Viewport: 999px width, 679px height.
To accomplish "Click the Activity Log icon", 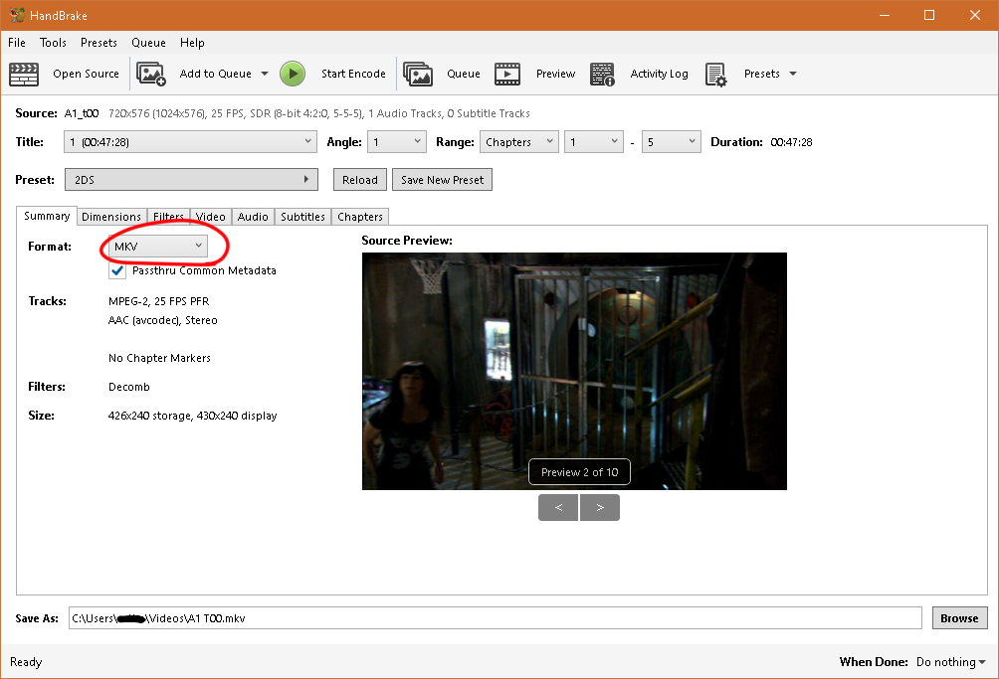I will (602, 74).
